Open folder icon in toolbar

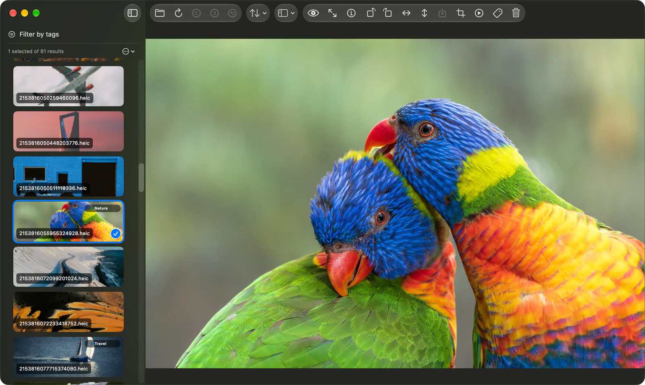[160, 13]
